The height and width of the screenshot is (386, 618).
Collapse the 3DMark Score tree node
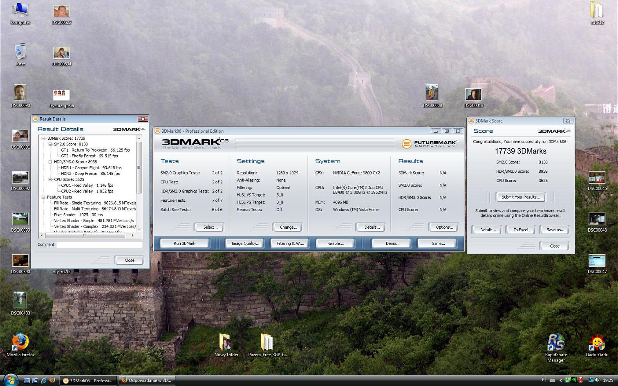coord(43,138)
